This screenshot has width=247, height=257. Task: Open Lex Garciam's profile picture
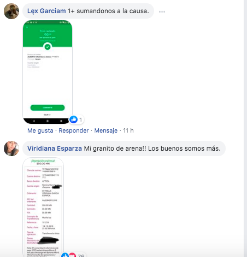[11, 12]
